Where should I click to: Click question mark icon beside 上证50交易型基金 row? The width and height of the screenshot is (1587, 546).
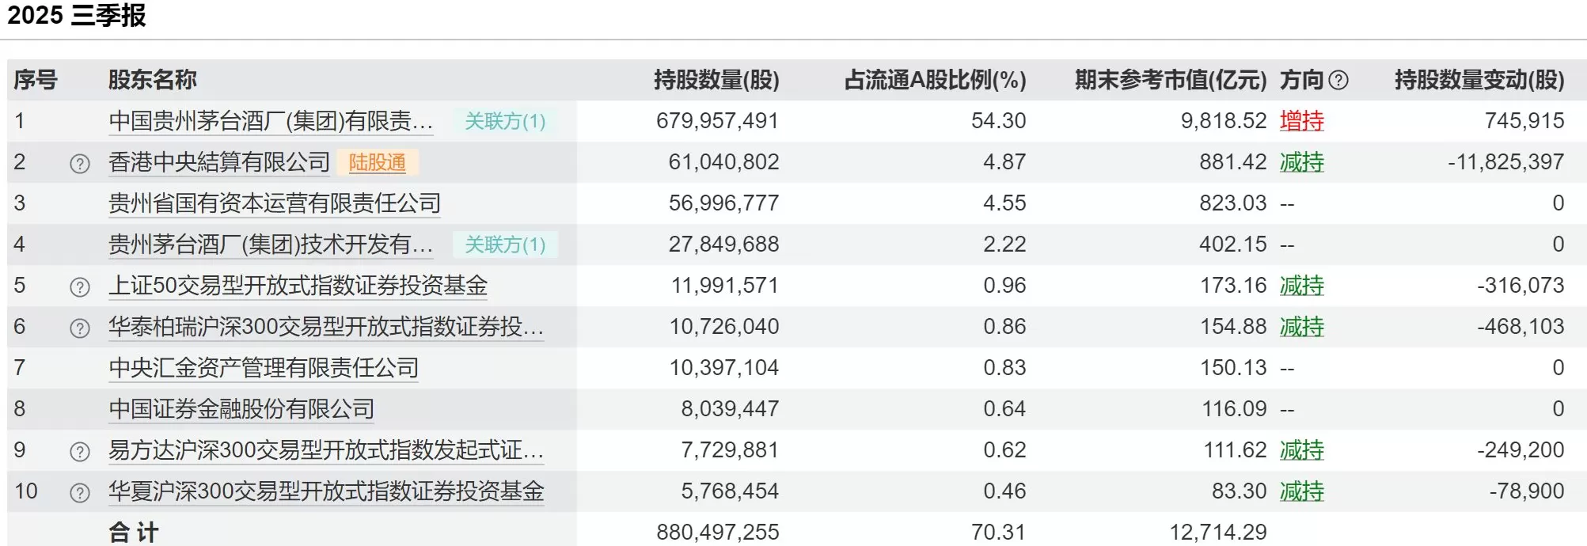79,285
